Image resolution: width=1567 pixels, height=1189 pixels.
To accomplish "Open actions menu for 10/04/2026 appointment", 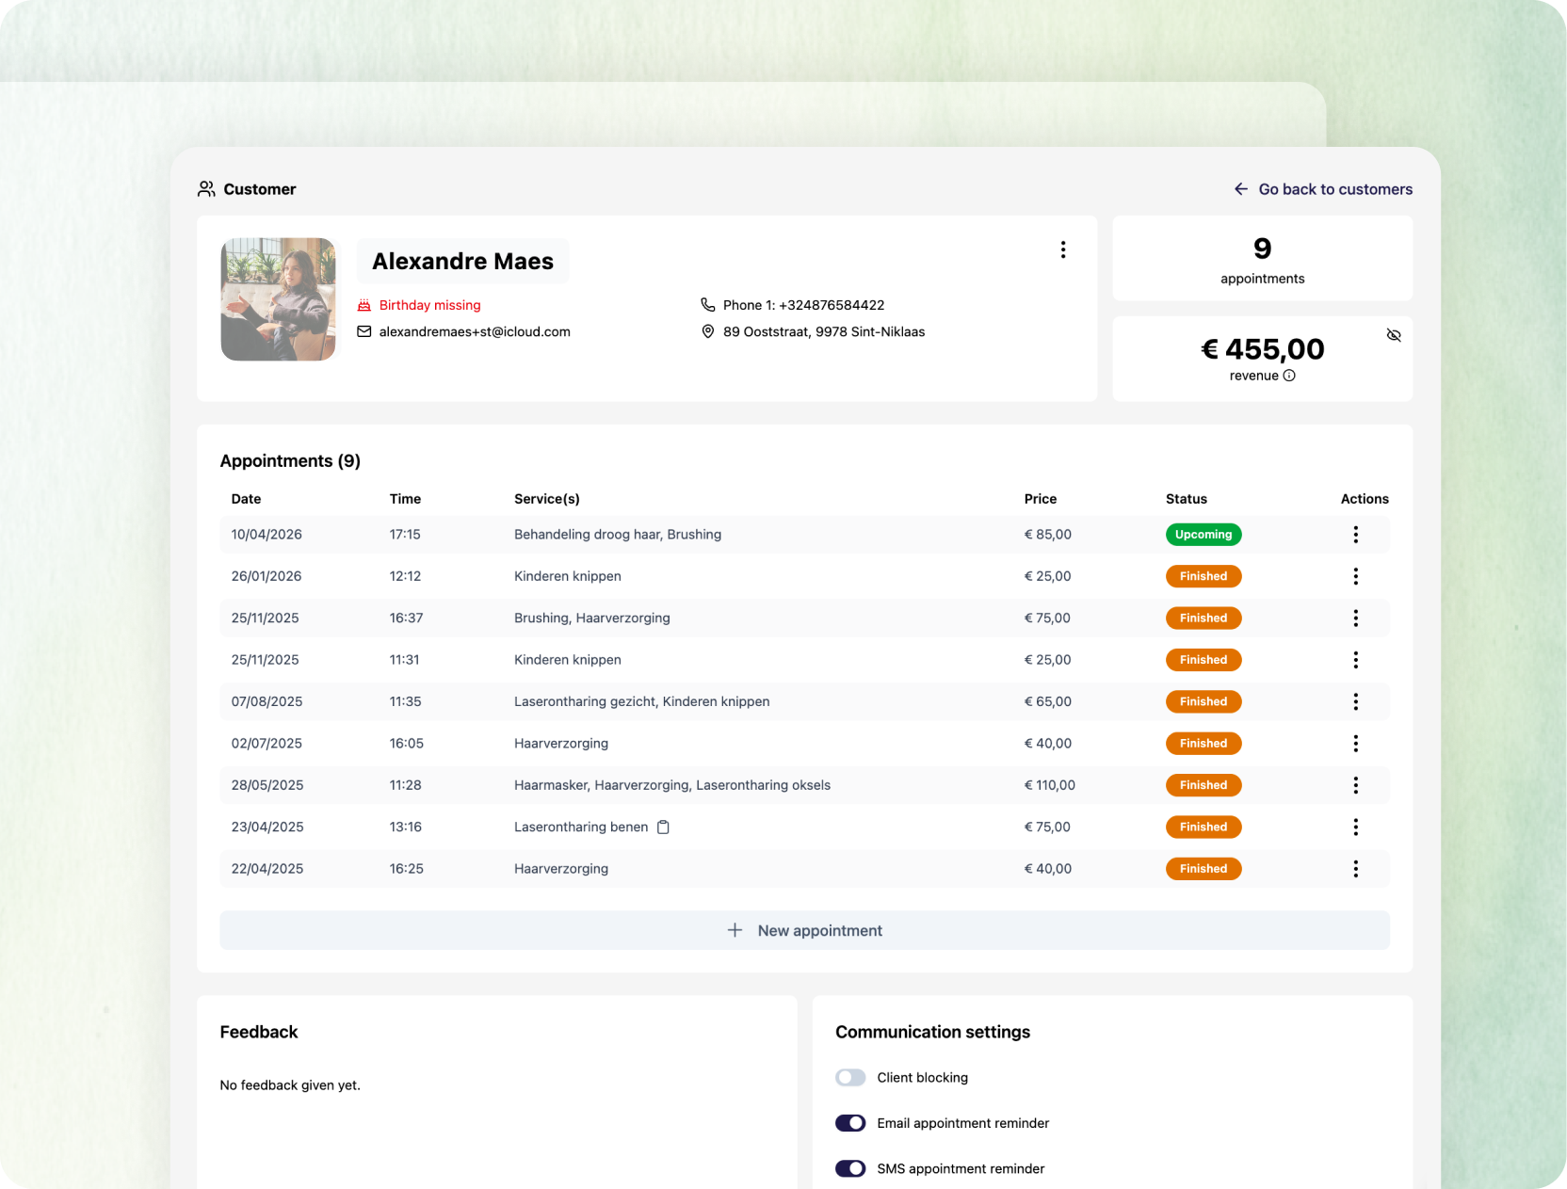I will tap(1356, 535).
